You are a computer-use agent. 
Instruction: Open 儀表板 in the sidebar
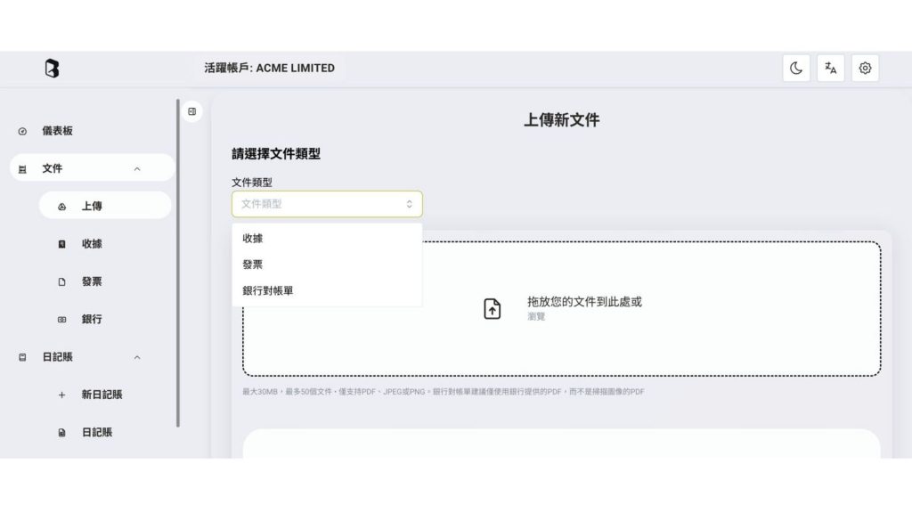[57, 131]
